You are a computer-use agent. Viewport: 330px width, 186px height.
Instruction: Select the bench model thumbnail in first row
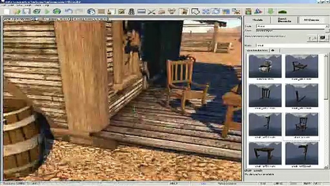click(302, 66)
